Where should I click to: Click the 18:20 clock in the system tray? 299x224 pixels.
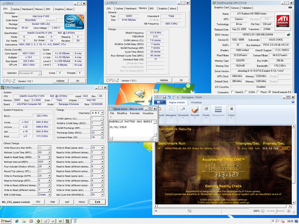click(290, 221)
